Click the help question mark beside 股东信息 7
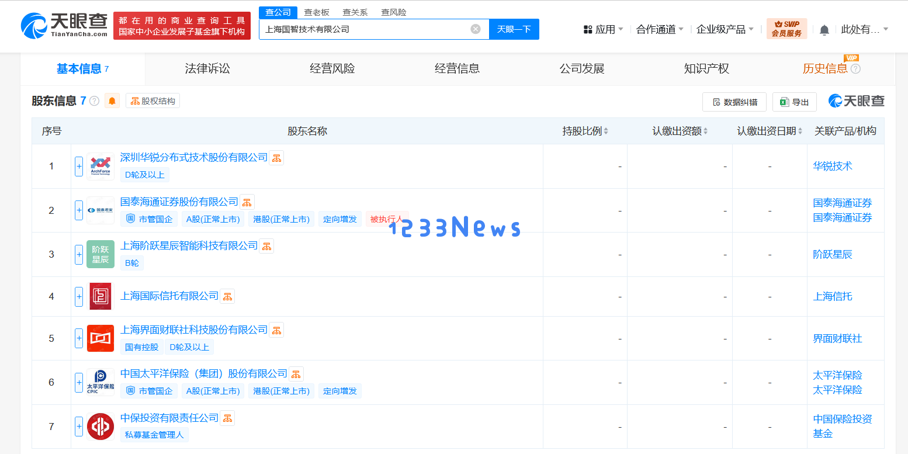908x454 pixels. [x=95, y=101]
